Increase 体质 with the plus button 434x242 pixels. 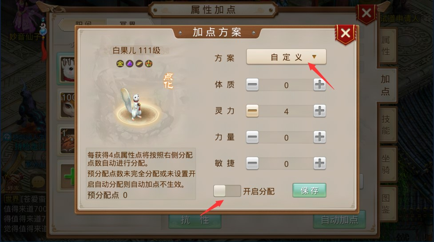pyautogui.click(x=319, y=85)
